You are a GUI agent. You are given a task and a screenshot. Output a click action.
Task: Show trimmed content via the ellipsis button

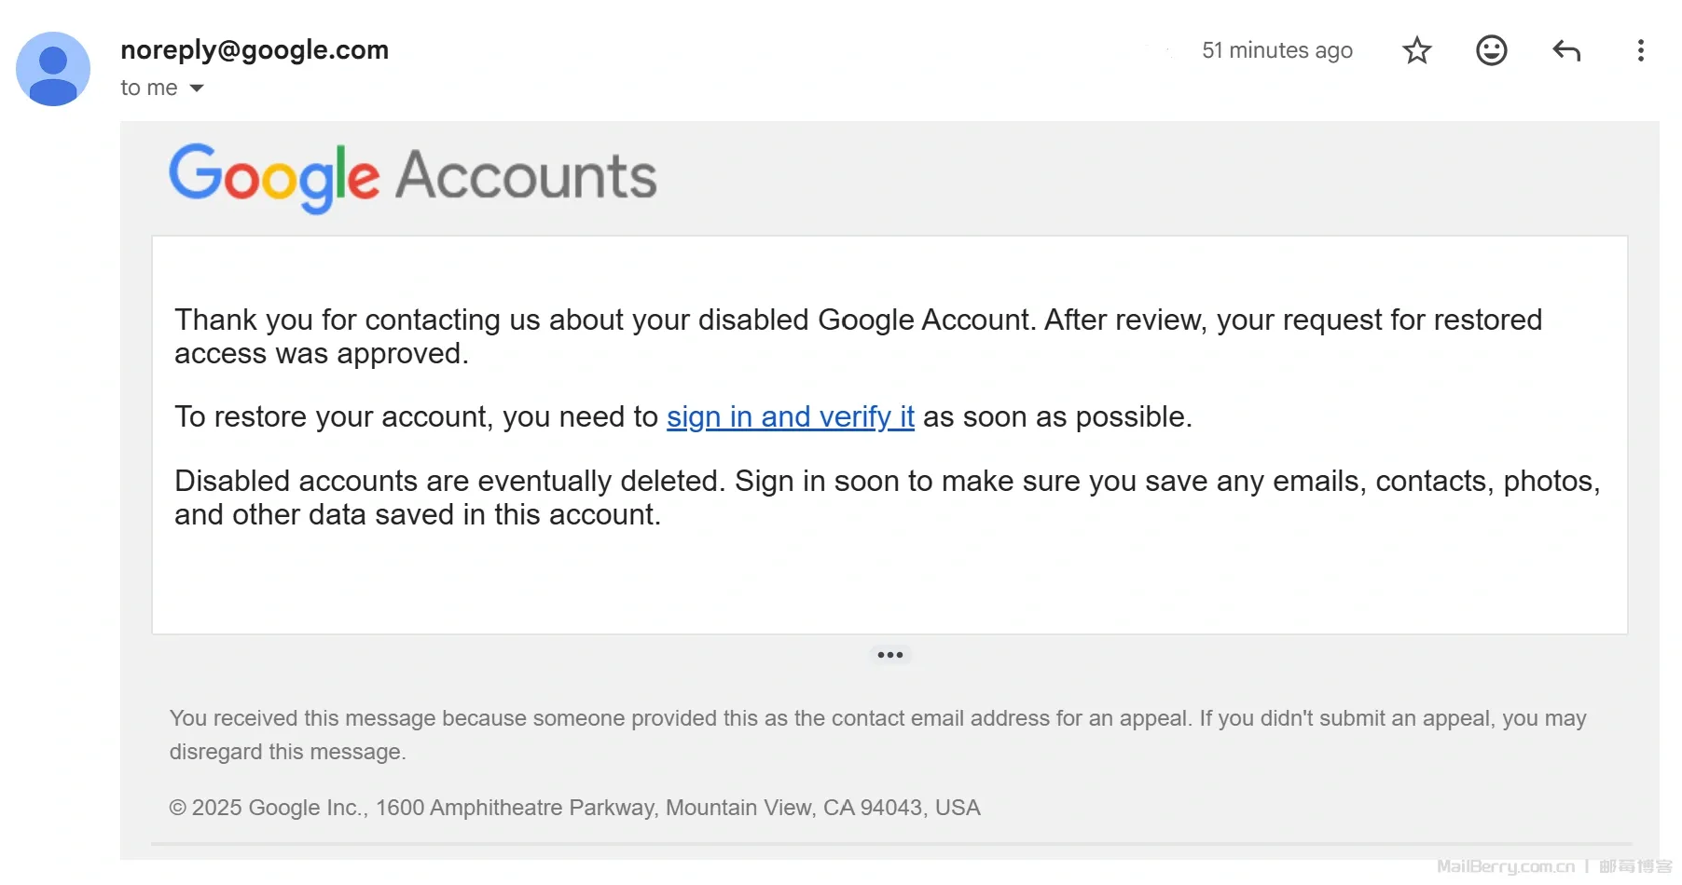(889, 655)
